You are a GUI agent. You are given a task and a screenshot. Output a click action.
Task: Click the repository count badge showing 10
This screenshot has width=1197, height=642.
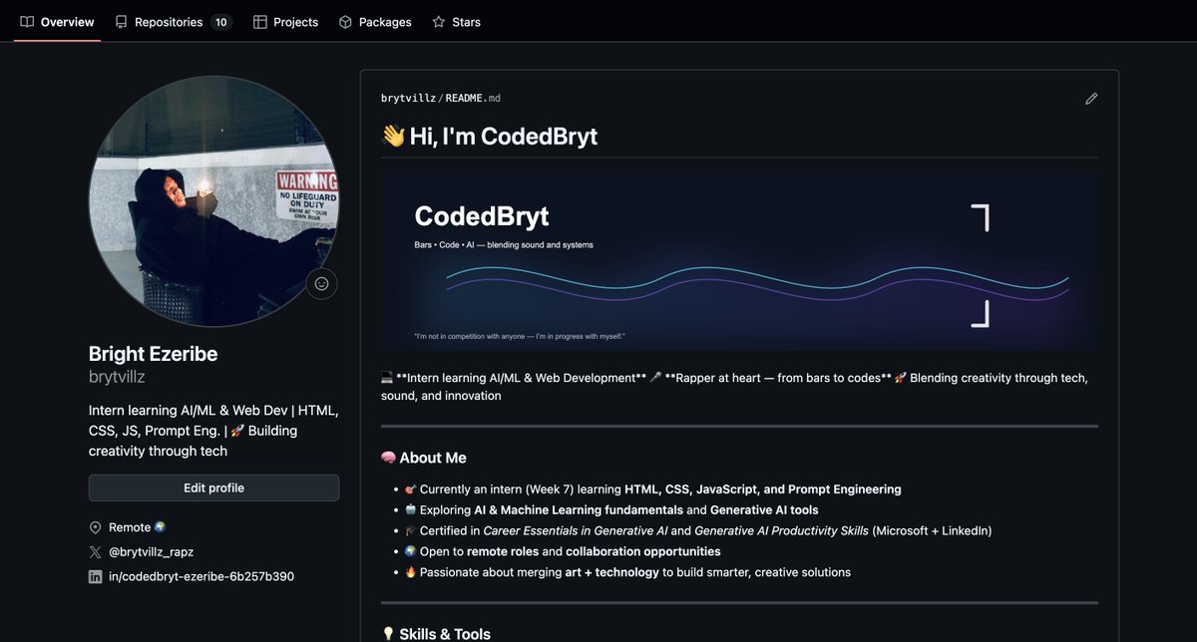tap(219, 21)
